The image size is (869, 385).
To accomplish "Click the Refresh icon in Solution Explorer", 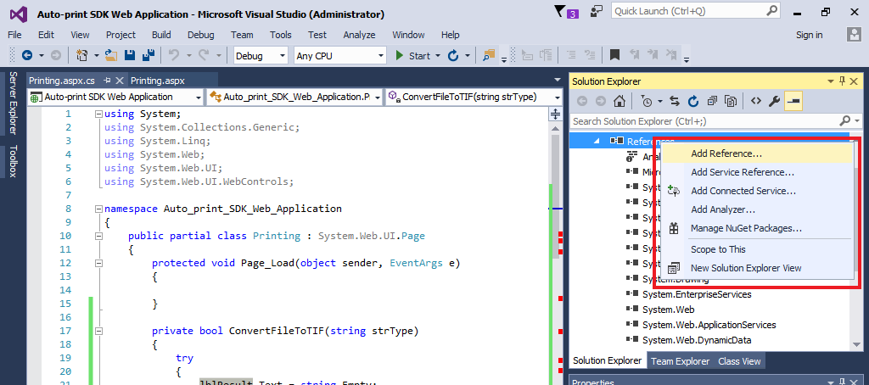I will point(693,102).
